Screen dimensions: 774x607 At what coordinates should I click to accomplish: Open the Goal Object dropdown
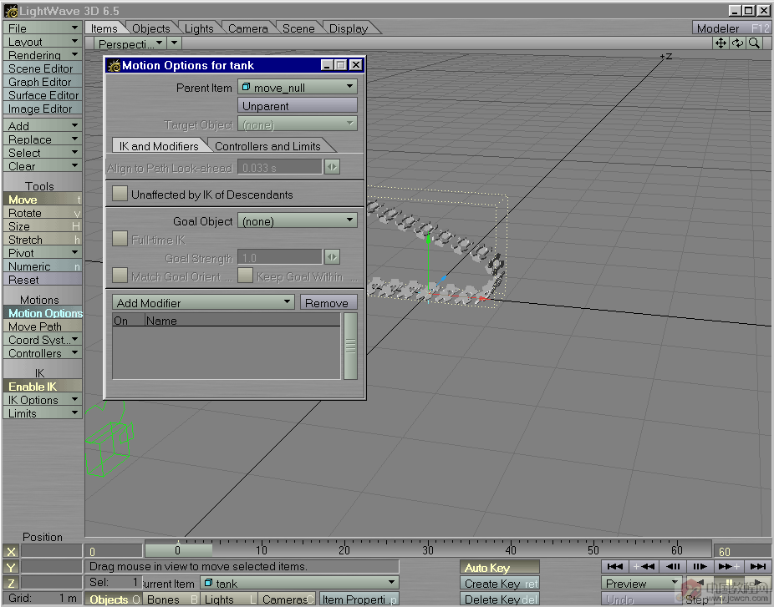[298, 221]
